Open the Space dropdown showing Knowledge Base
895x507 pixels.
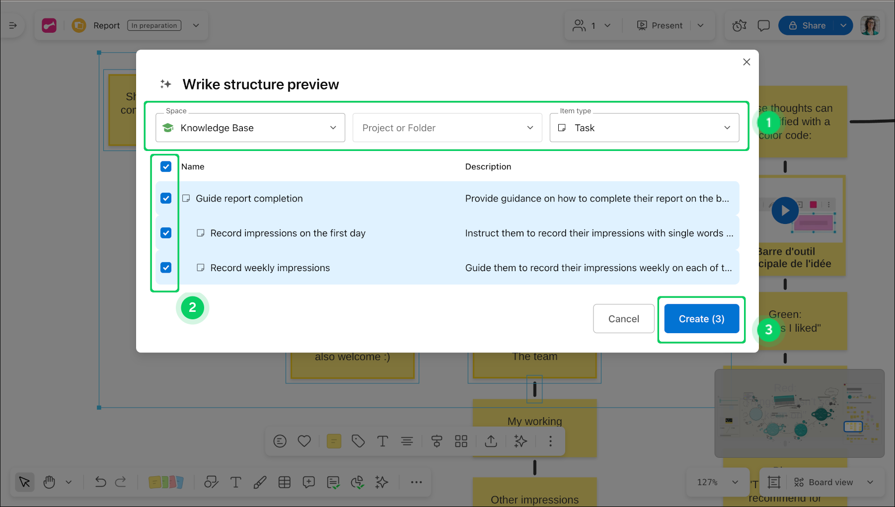tap(250, 128)
